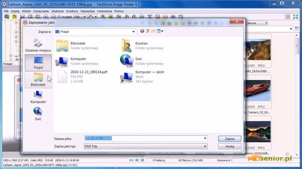302x169 pixels.
Task: Select the Komputer — skrót shortcut
Action: (142, 77)
